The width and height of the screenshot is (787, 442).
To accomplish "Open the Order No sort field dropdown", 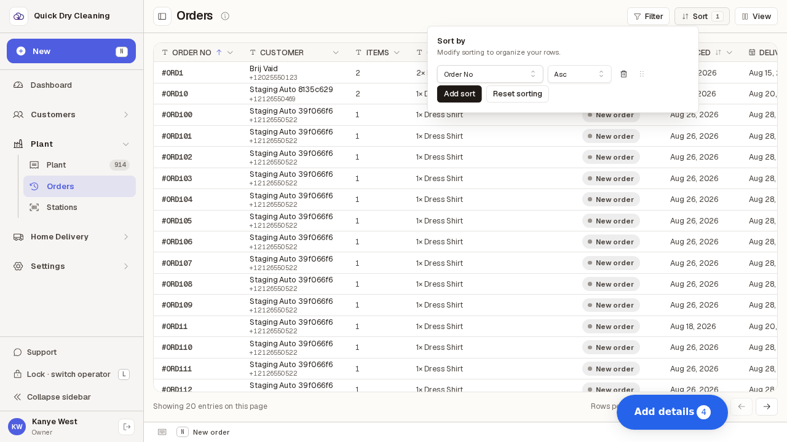I will tap(490, 74).
